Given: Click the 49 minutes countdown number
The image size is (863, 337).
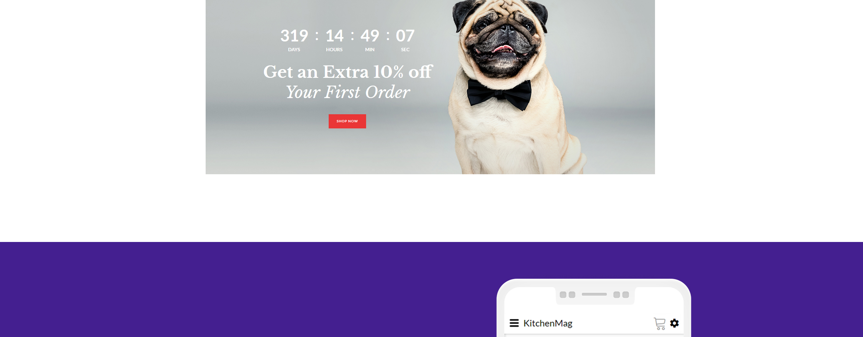Looking at the screenshot, I should 370,36.
